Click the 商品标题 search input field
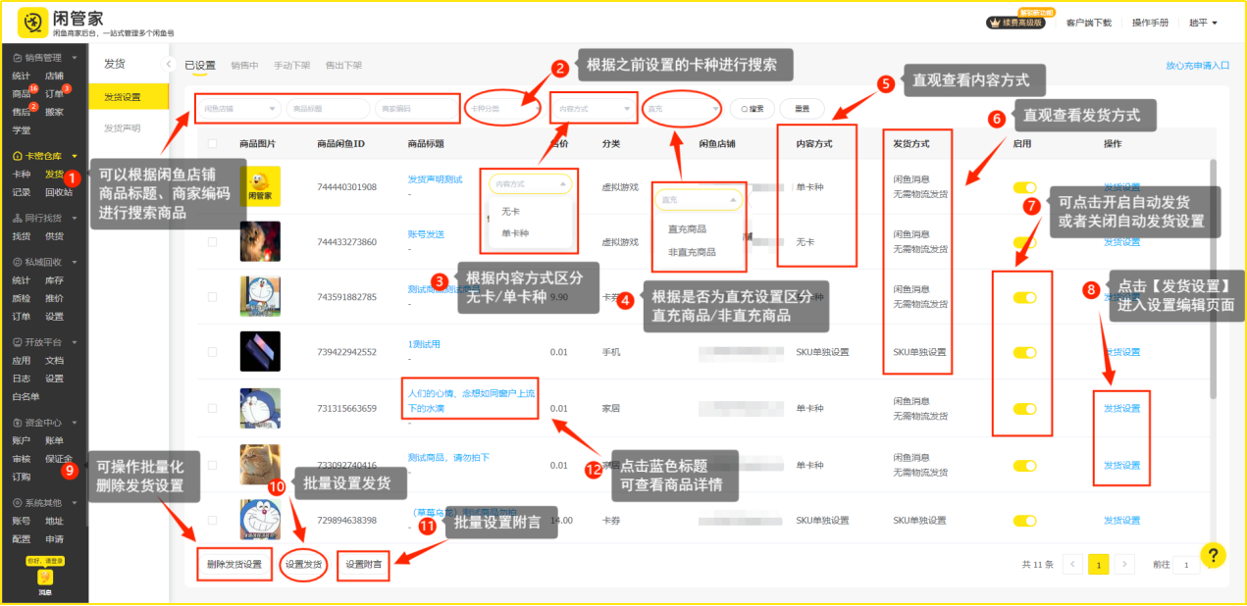This screenshot has height=606, width=1247. point(327,109)
